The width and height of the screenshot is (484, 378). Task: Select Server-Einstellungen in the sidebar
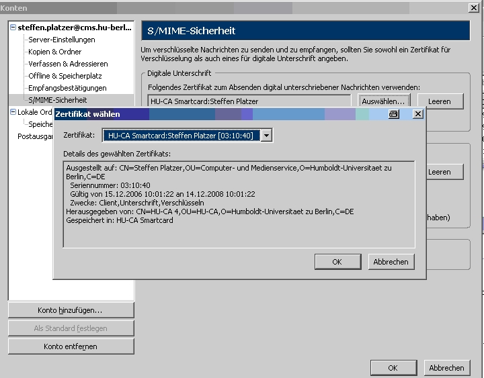click(x=61, y=40)
